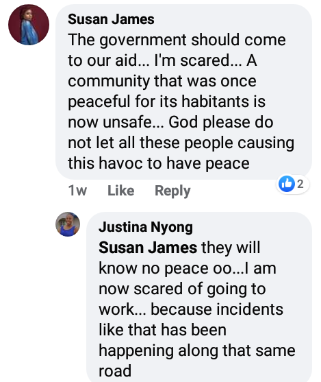This screenshot has height=382, width=321.
Task: Follow the Susan James mention in Justina's reply
Action: pyautogui.click(x=148, y=248)
